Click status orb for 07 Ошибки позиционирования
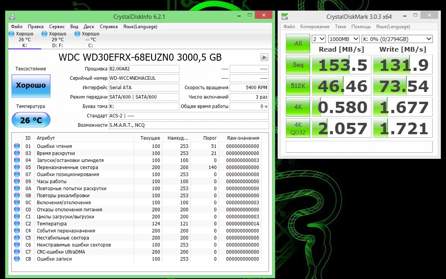This screenshot has height=279, width=446. pyautogui.click(x=17, y=175)
